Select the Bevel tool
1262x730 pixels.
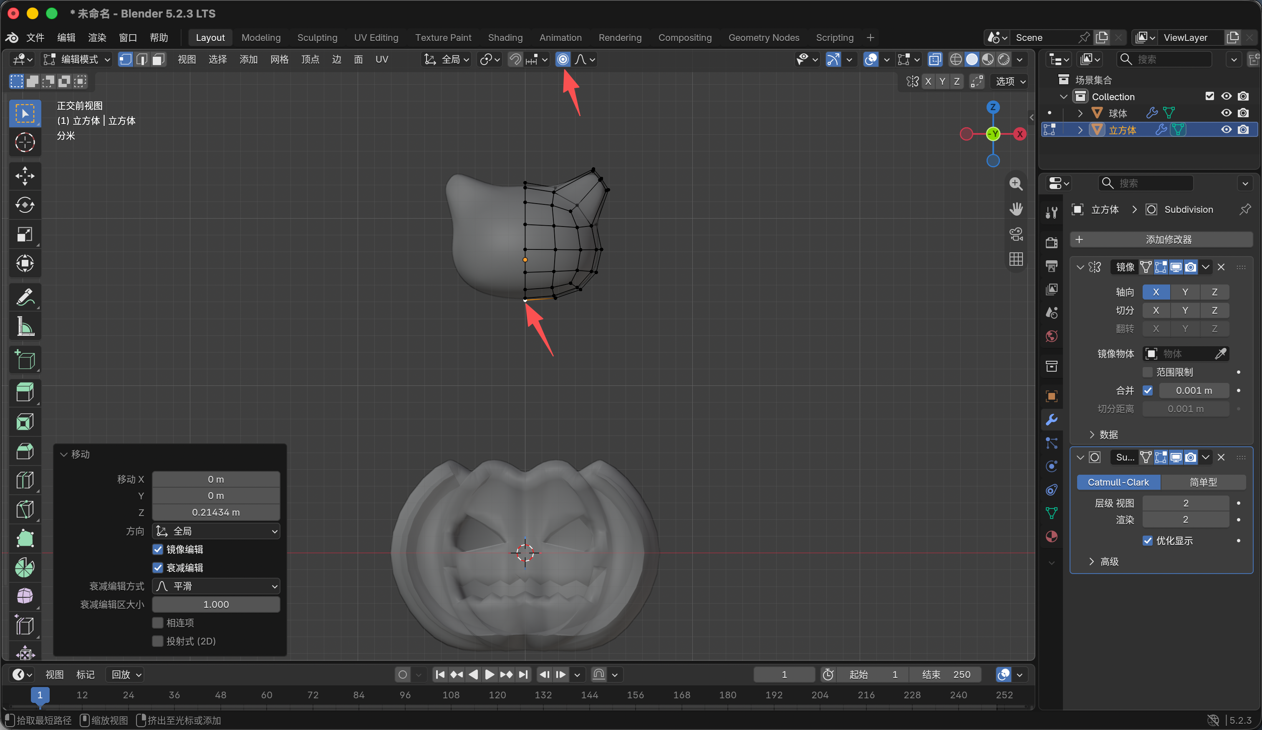[25, 451]
